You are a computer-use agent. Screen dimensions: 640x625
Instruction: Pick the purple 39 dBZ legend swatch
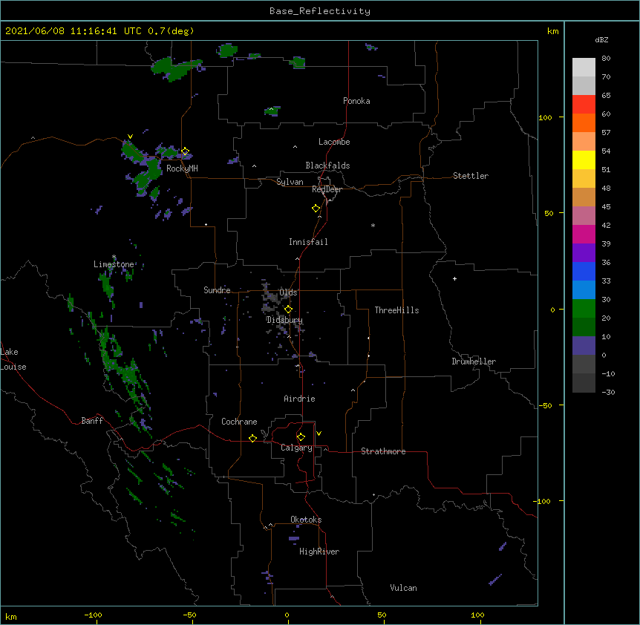pos(584,252)
